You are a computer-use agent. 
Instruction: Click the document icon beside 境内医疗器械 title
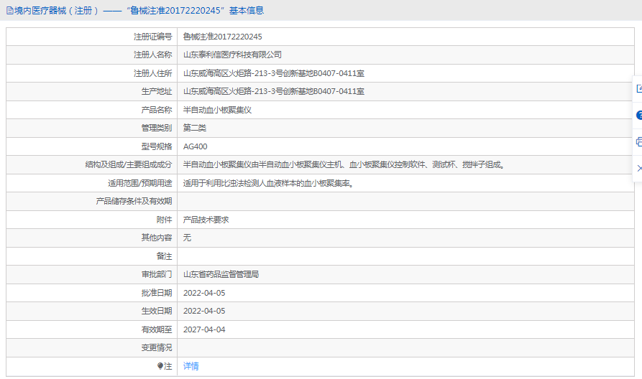10,11
